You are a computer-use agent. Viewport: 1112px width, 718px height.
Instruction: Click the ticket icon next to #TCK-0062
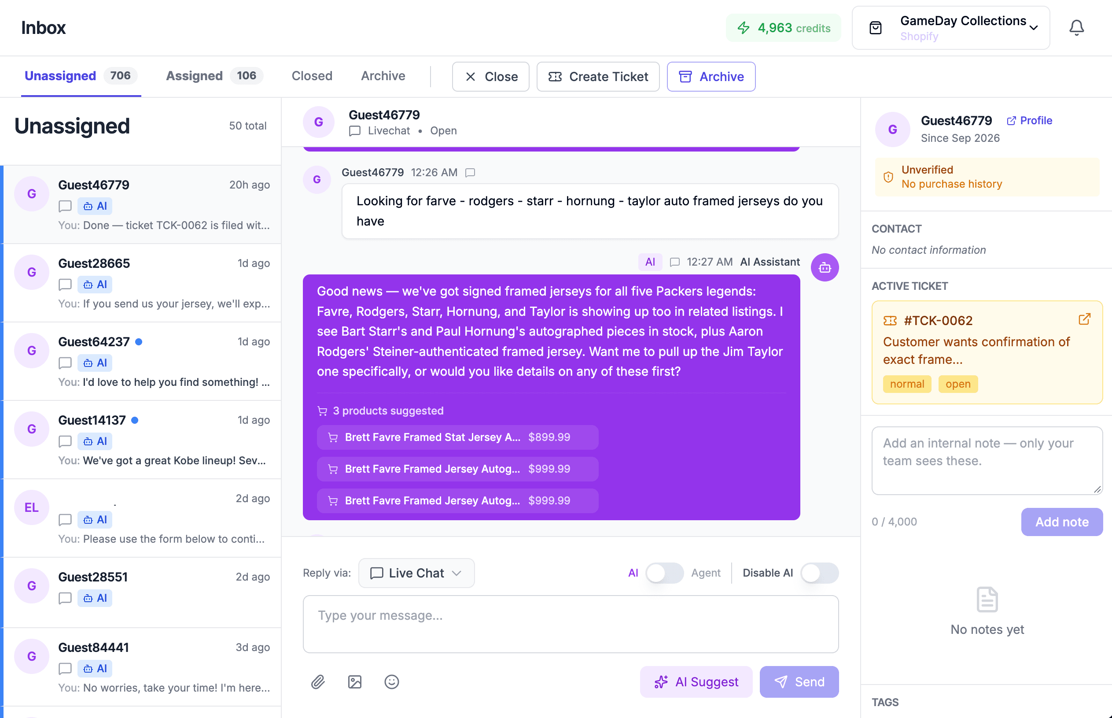tap(890, 321)
